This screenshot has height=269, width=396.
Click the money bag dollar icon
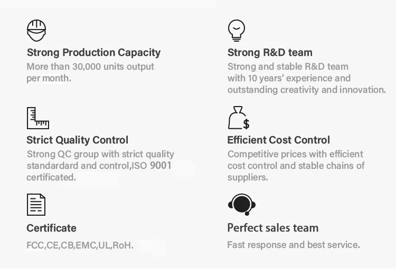coord(238,118)
